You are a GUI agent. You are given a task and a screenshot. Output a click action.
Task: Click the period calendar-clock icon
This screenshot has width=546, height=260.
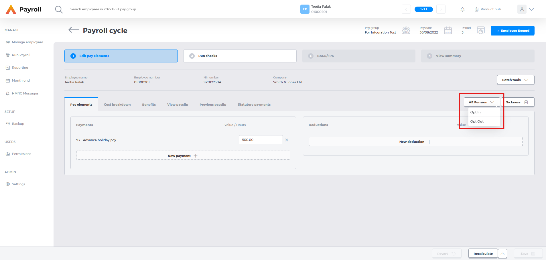coord(481,30)
